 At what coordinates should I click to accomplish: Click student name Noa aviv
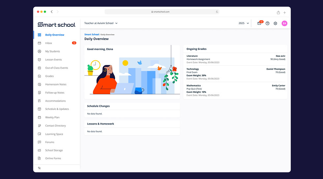point(280,56)
